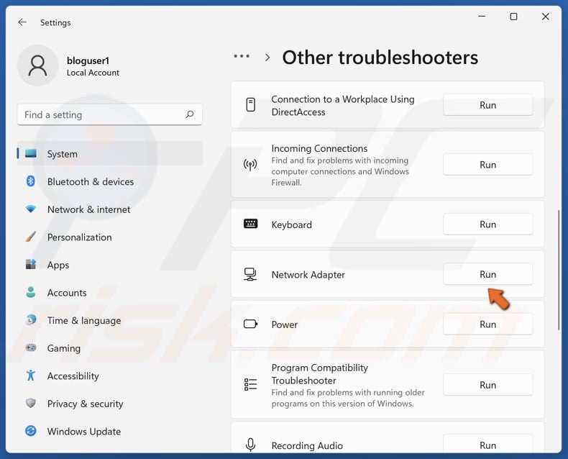Viewport: 568px width, 459px height.
Task: Click the Power battery icon
Action: pyautogui.click(x=250, y=324)
